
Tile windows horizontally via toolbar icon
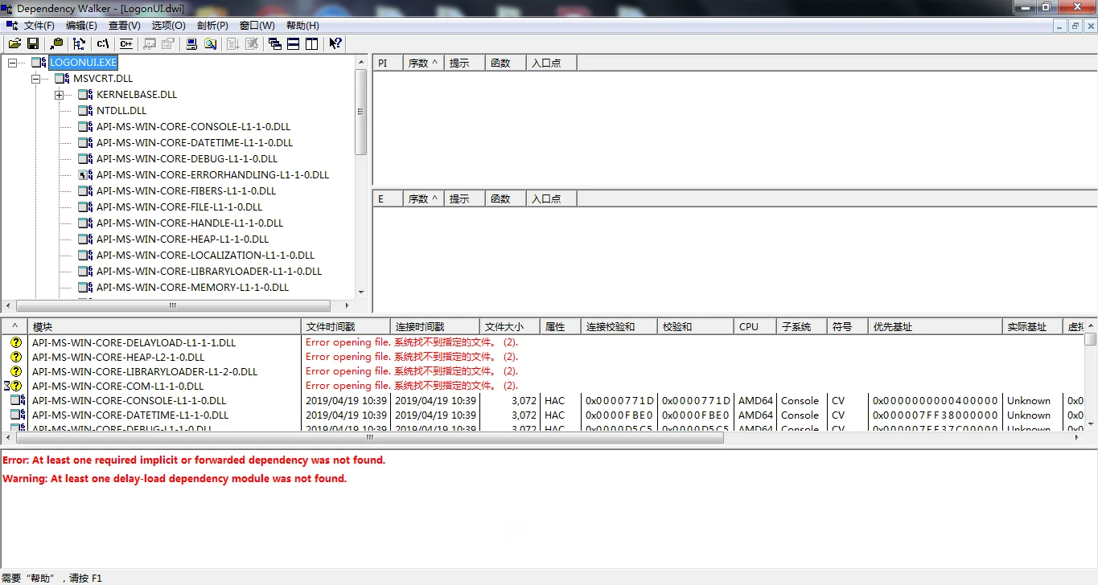[294, 43]
